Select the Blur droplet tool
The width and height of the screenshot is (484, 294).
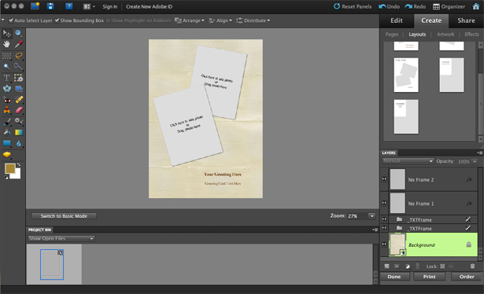coord(19,143)
